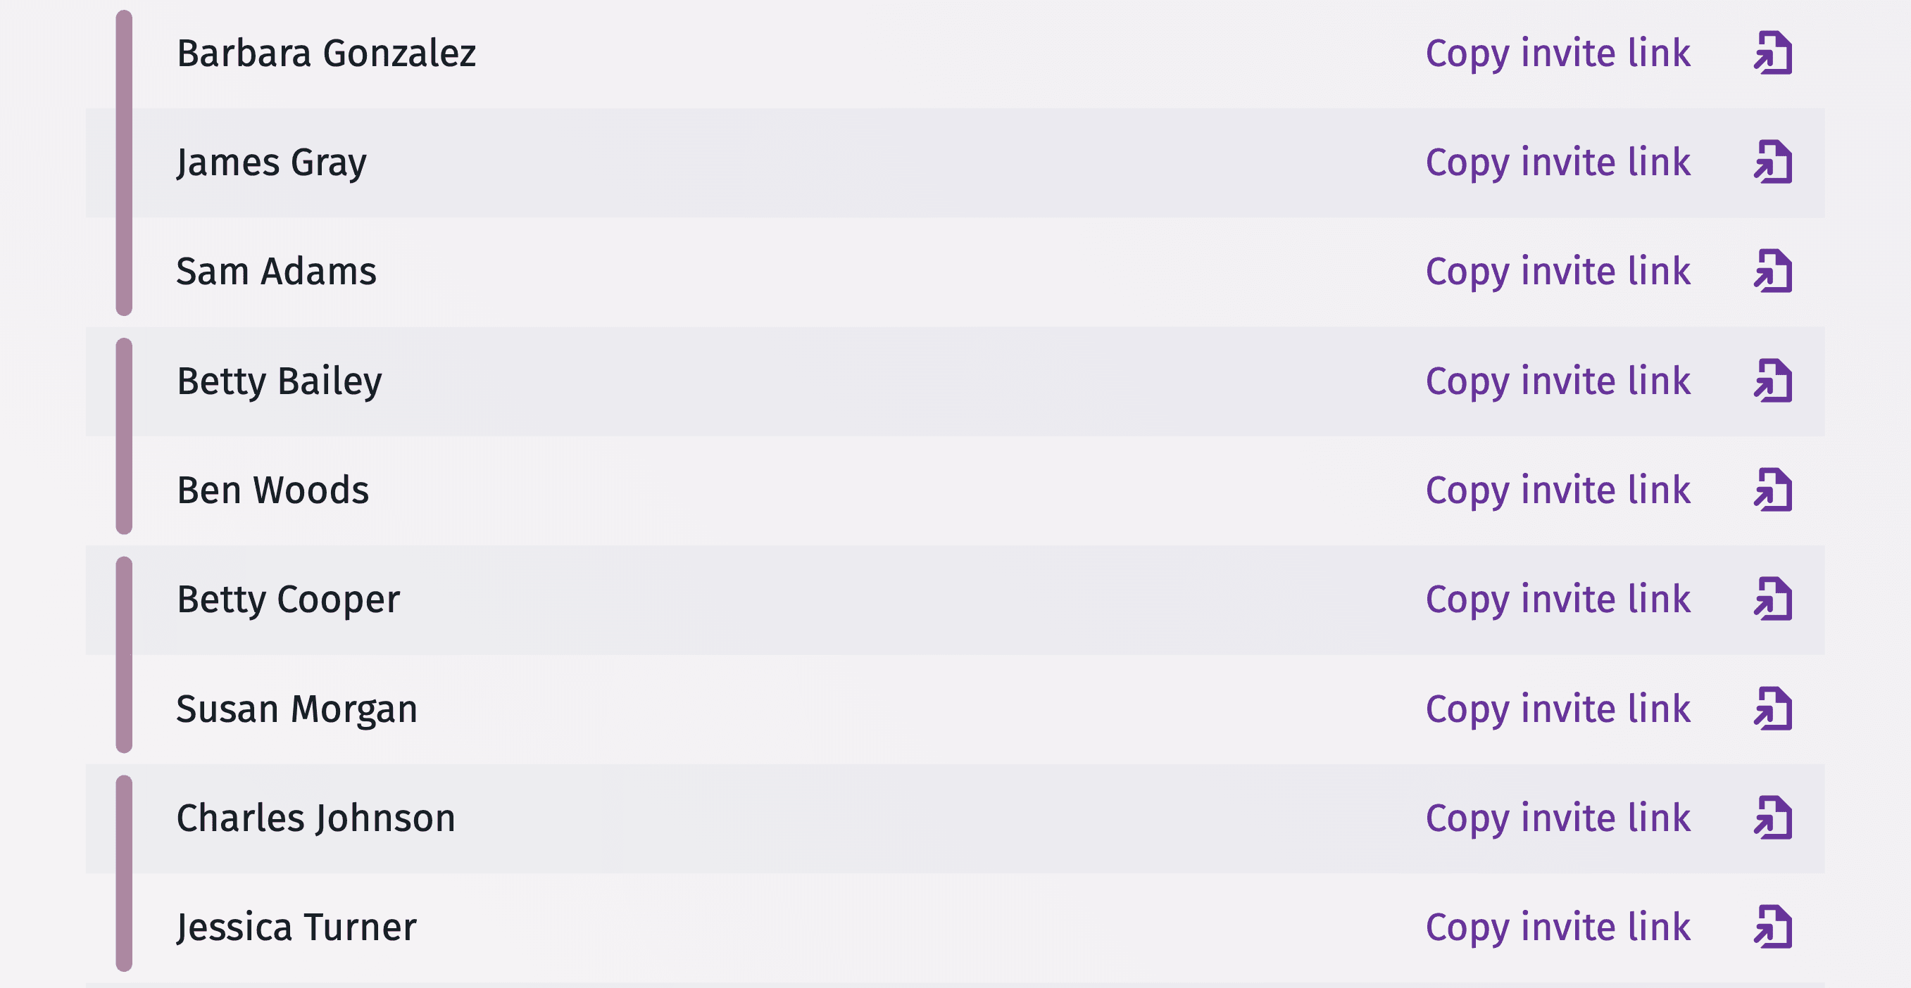The height and width of the screenshot is (988, 1911).
Task: Click the invite link icon for Sam Adams
Action: pos(1776,270)
